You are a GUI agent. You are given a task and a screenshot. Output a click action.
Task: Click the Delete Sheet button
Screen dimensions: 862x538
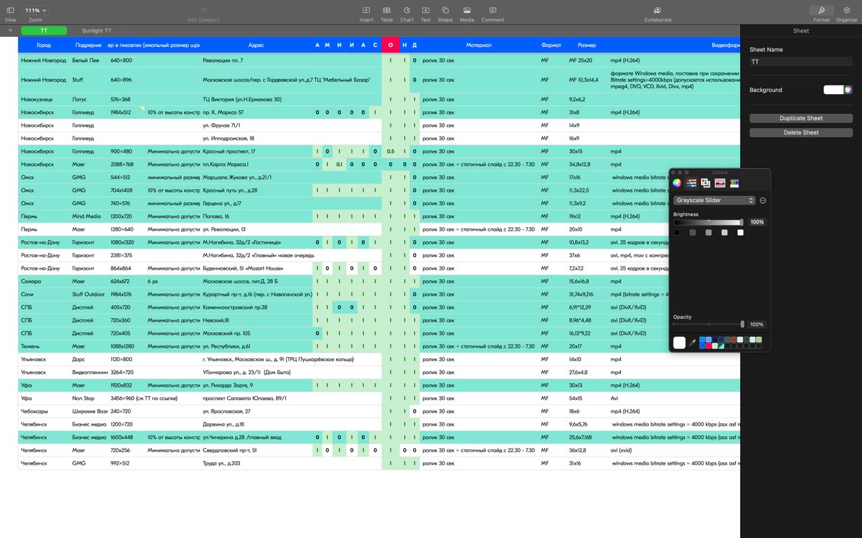pyautogui.click(x=801, y=132)
